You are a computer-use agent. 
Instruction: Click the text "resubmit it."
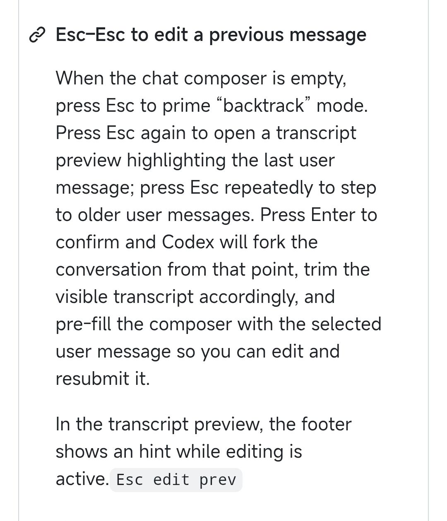(103, 379)
